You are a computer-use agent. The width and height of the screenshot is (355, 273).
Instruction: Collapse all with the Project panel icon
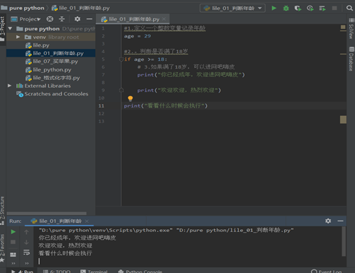click(x=62, y=19)
